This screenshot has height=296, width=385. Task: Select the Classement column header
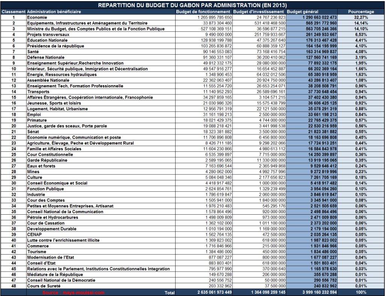(14, 12)
